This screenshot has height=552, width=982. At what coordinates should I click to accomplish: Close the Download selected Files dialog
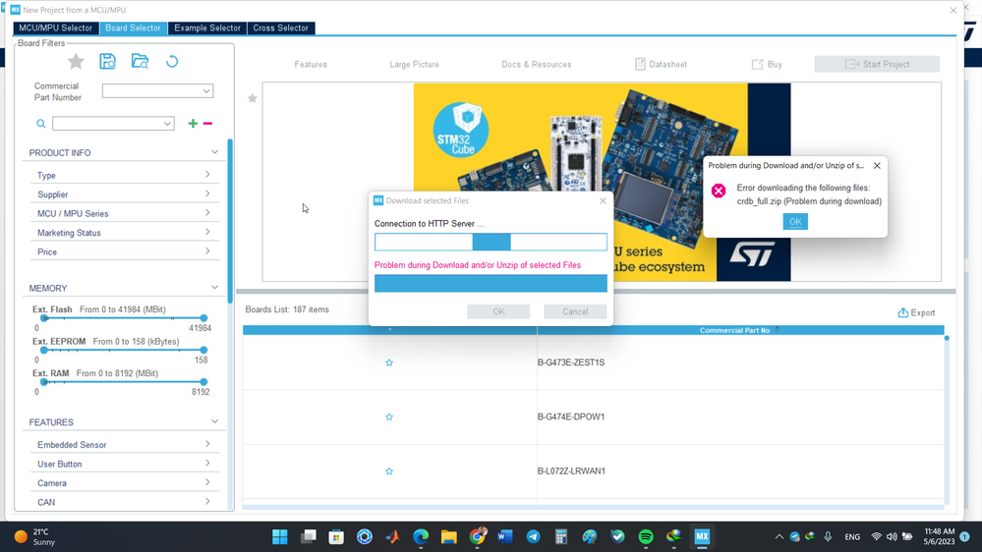click(603, 201)
